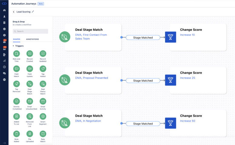Select the Activity Completed trigger icon
The image size is (235, 145).
coord(17,101)
